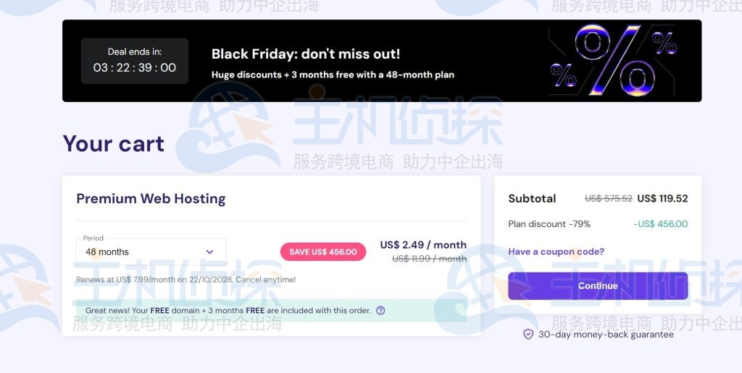Click the renewal date notice text
Viewport: 742px width, 373px height.
pyautogui.click(x=185, y=280)
